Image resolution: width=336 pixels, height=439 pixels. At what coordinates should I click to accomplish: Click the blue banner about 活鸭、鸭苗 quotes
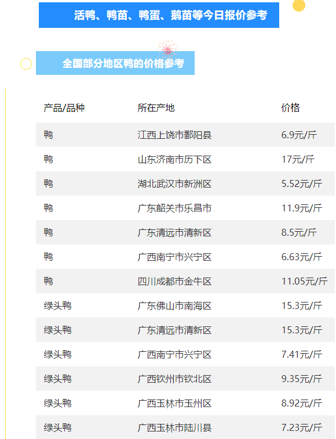click(x=159, y=15)
